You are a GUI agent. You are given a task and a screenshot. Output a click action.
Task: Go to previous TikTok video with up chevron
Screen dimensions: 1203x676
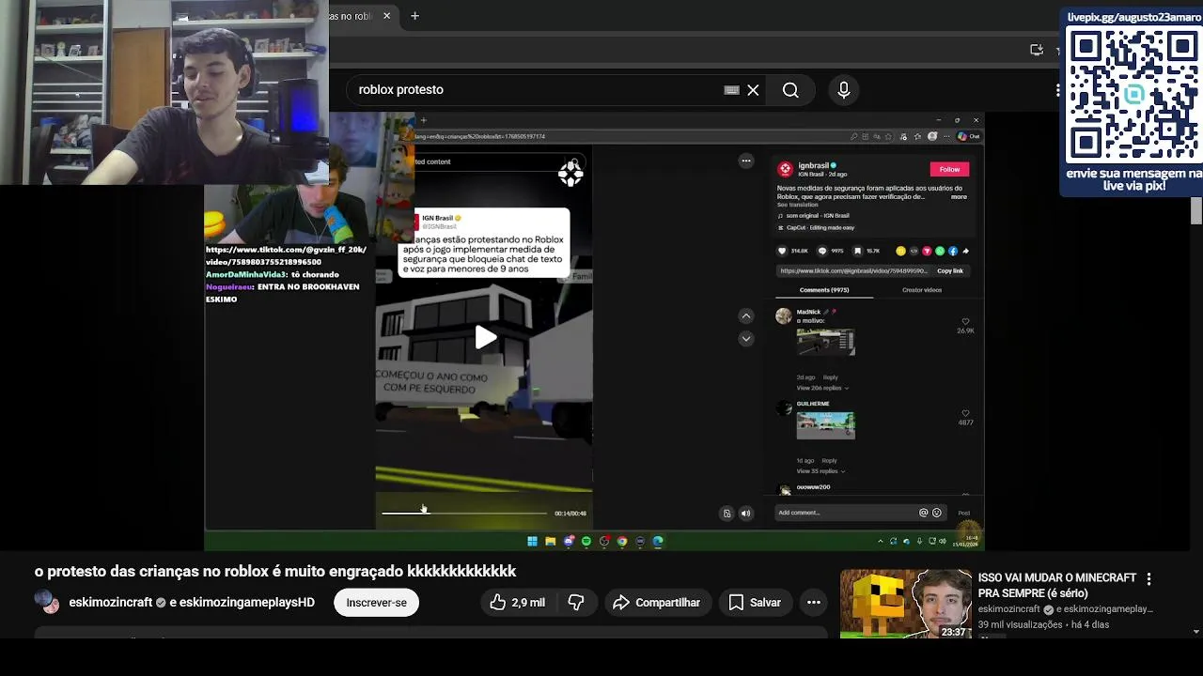(x=745, y=316)
